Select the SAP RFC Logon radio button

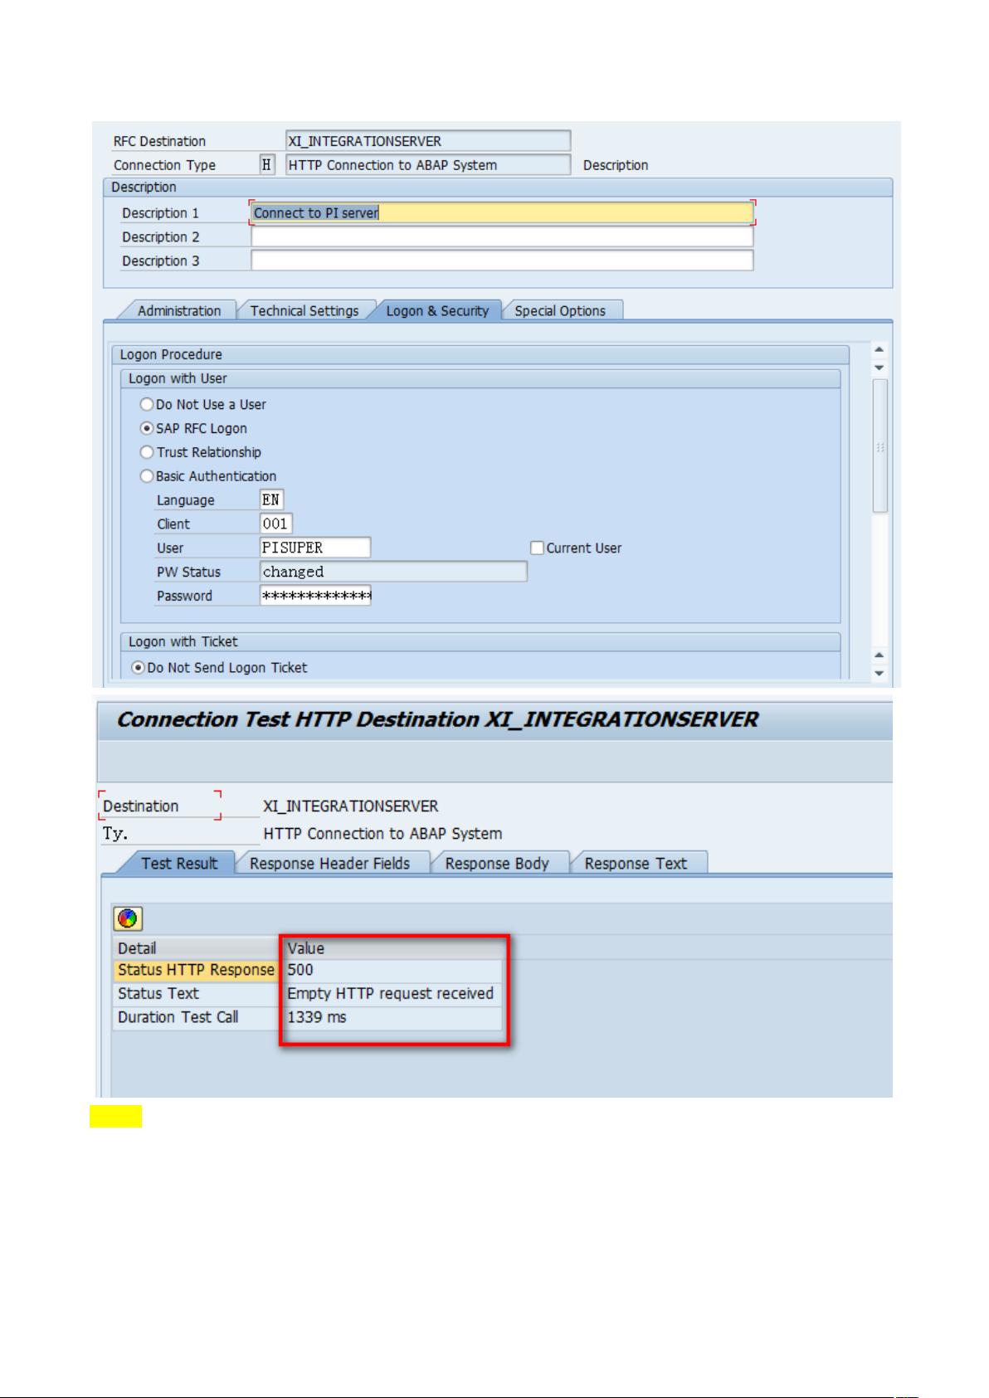(x=147, y=428)
